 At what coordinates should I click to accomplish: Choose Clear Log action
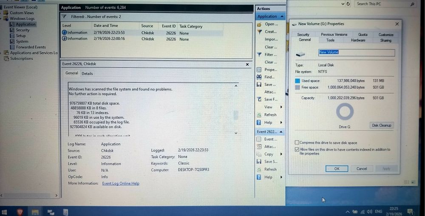pyautogui.click(x=271, y=47)
